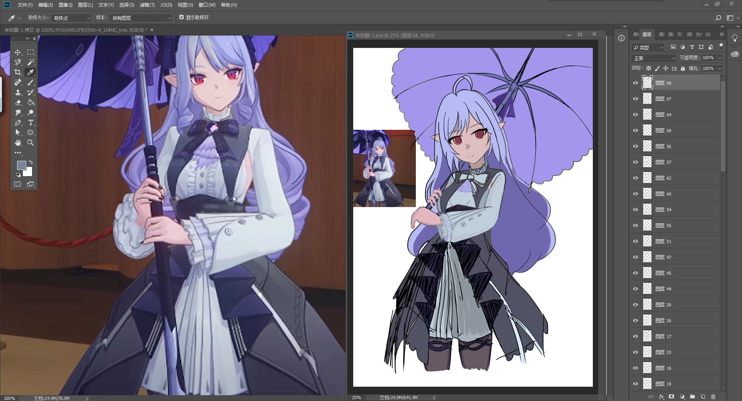
Task: Select layer 68 thumbnail
Action: (647, 83)
